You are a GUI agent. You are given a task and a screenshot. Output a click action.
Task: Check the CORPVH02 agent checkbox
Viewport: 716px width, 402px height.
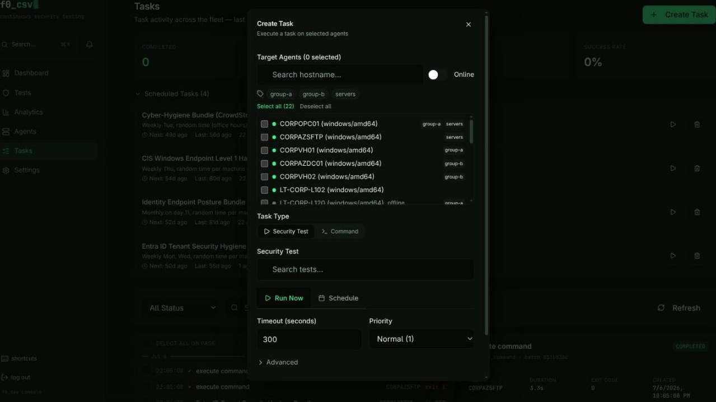pos(264,176)
